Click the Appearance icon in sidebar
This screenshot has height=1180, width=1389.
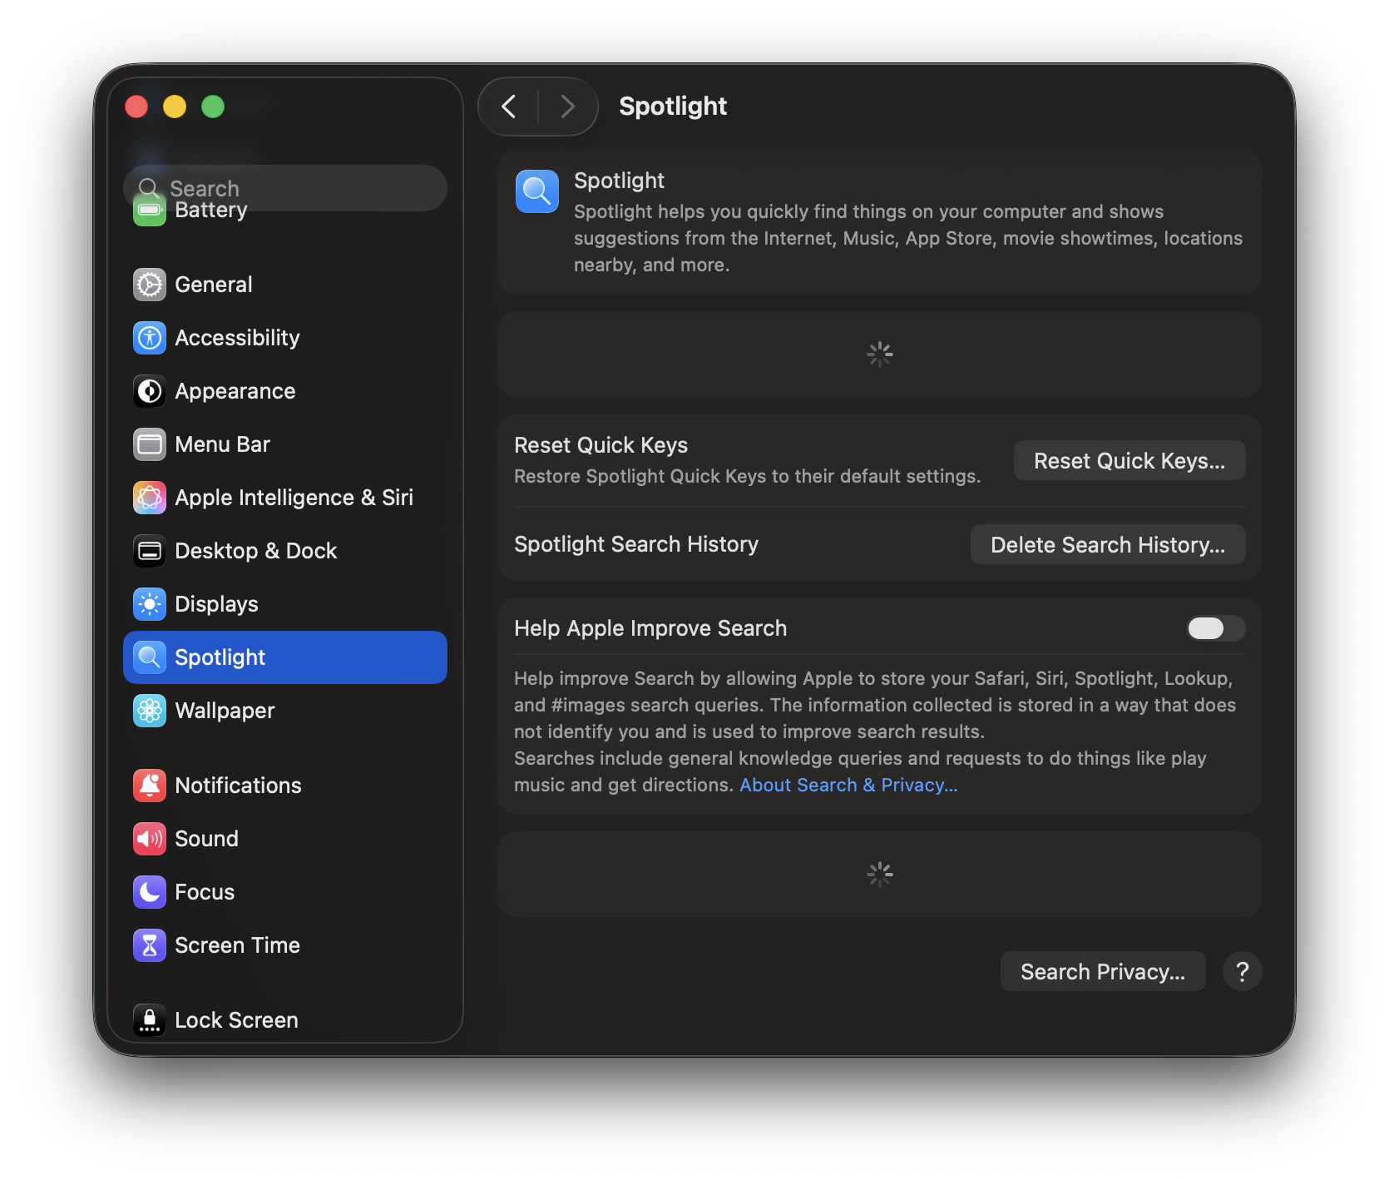point(150,391)
